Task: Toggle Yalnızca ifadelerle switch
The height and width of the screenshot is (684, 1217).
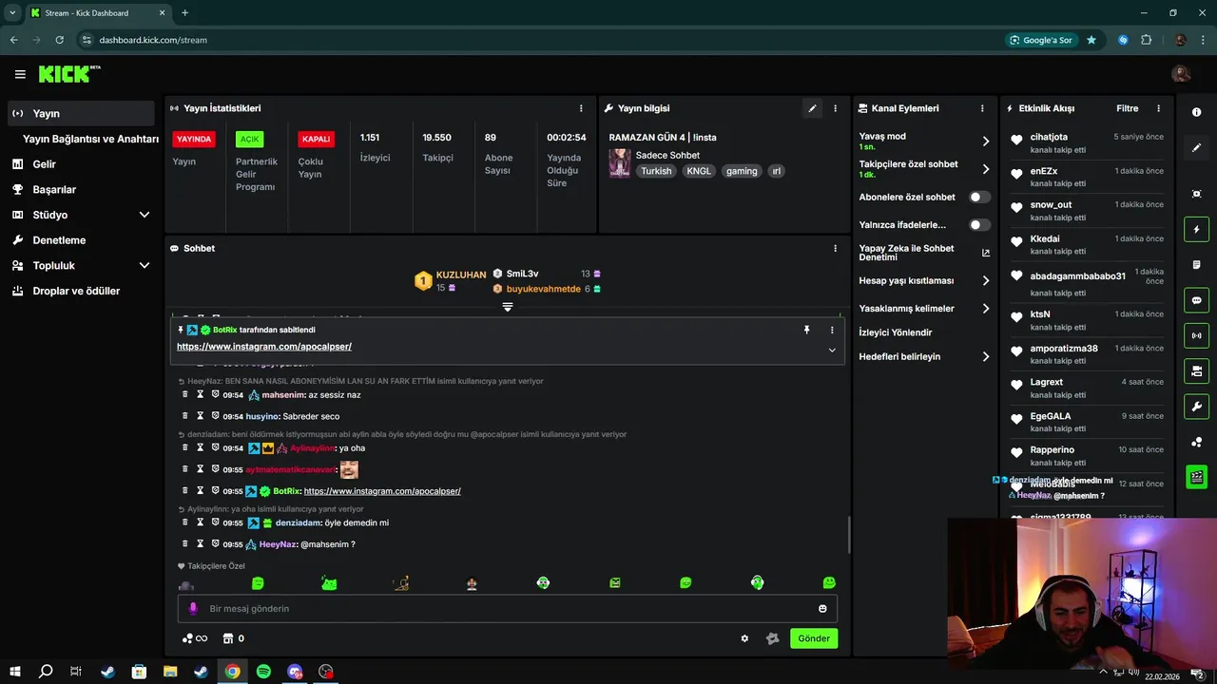Action: (x=979, y=225)
